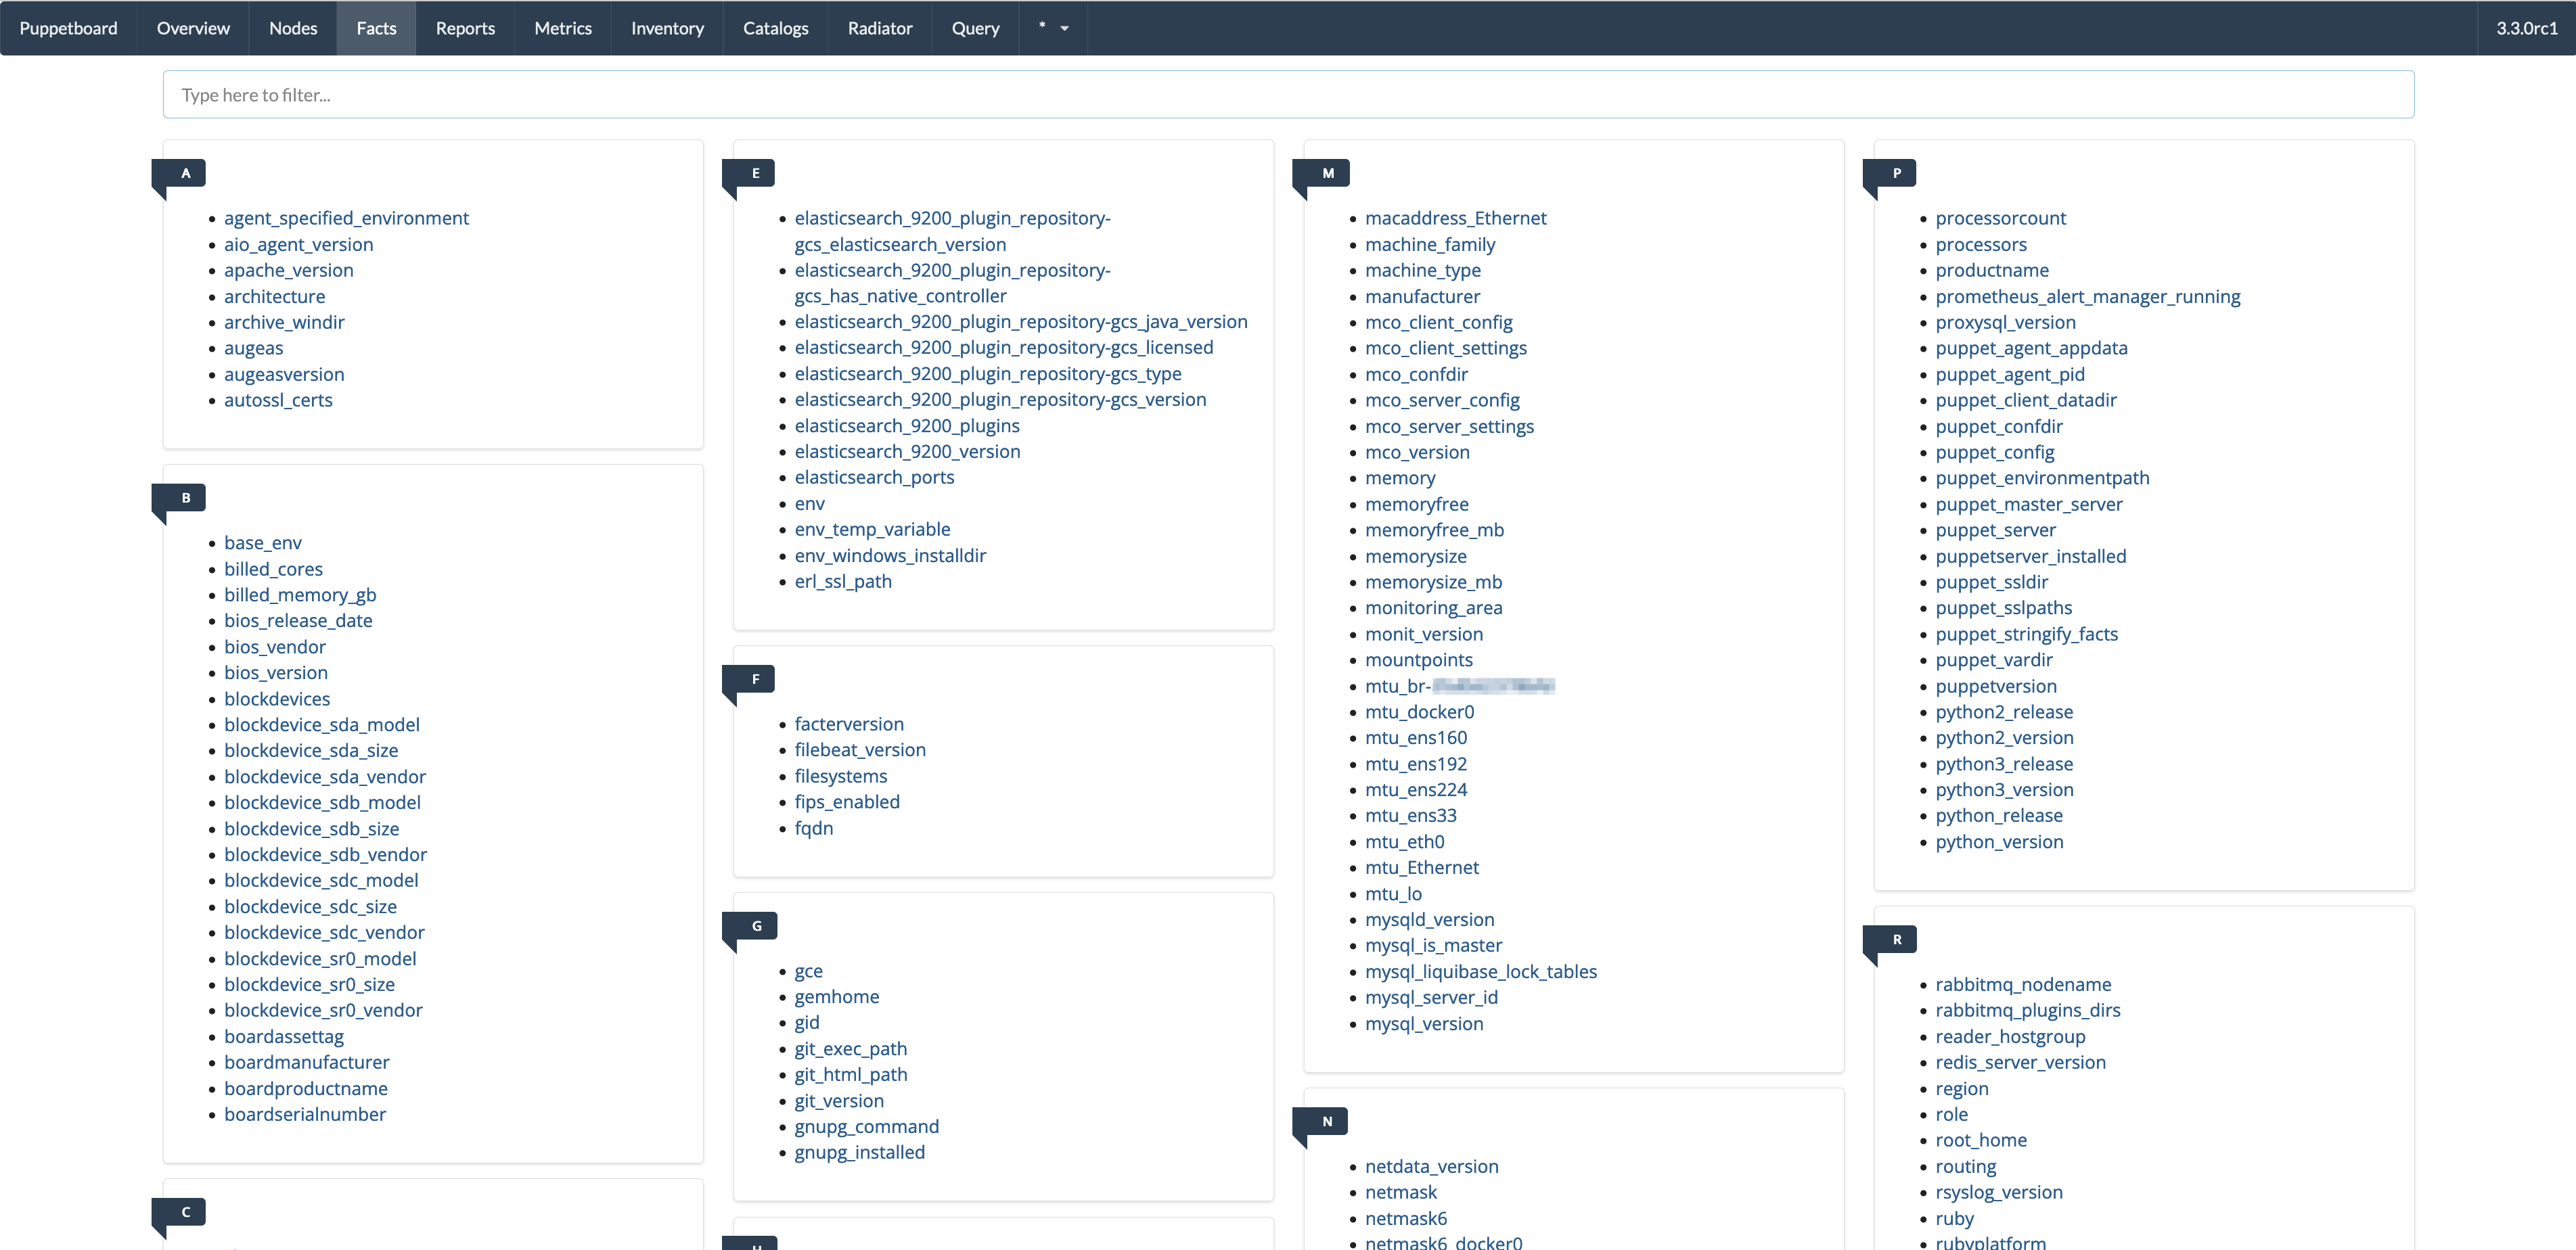Select the Inventory navigation item
Image resolution: width=2576 pixels, height=1250 pixels.
667,28
